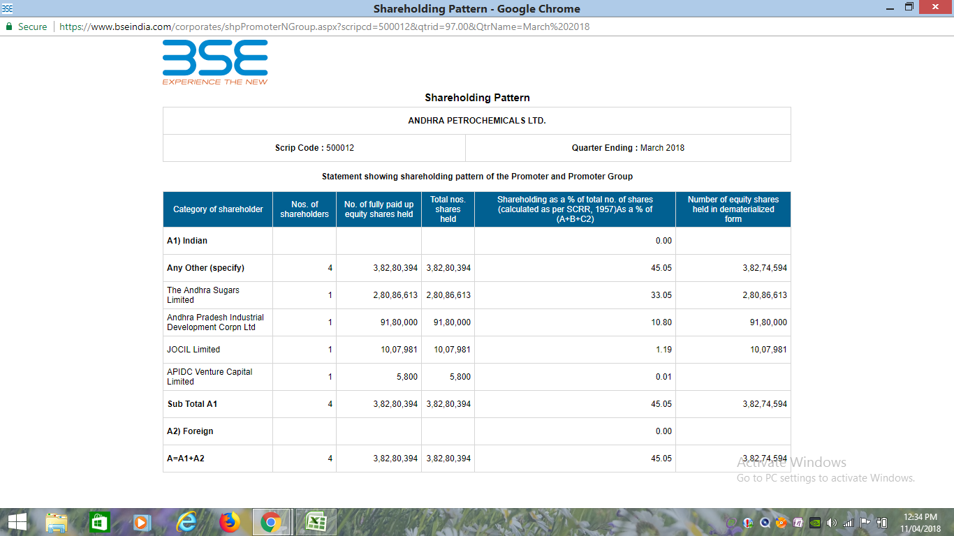Click the BSE logo

point(215,62)
